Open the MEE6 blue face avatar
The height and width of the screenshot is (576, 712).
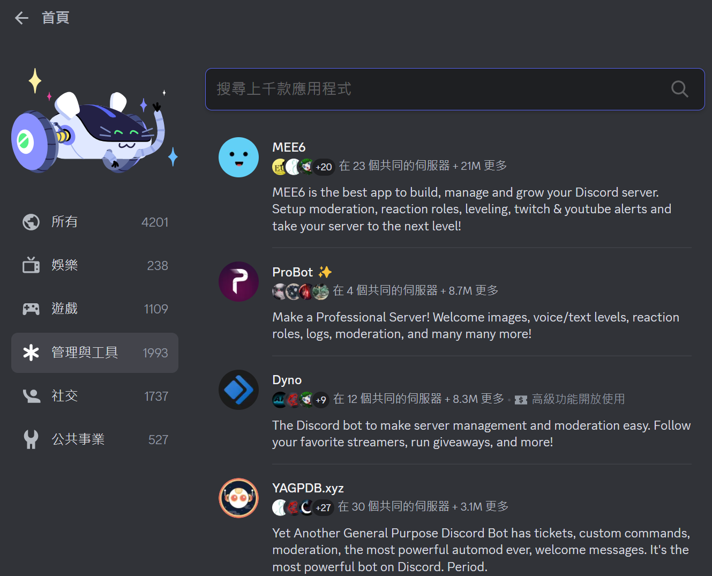point(238,158)
